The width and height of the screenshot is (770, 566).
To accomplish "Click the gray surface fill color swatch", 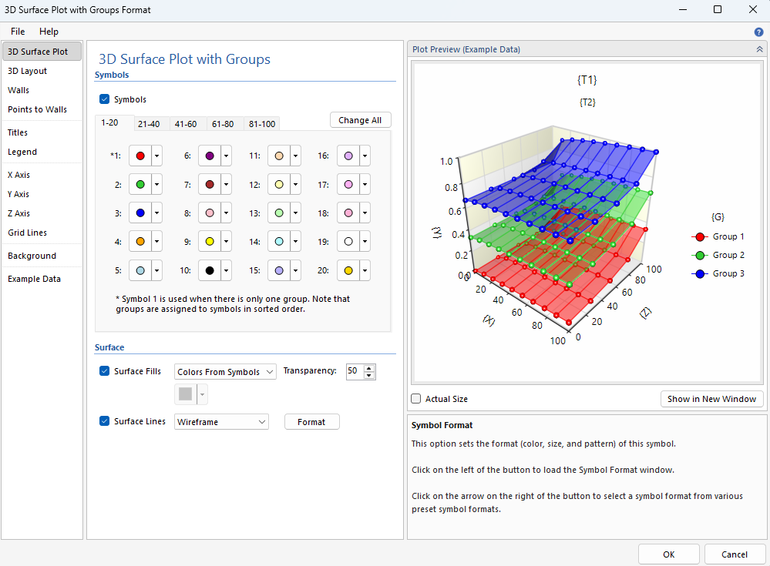I will (186, 394).
